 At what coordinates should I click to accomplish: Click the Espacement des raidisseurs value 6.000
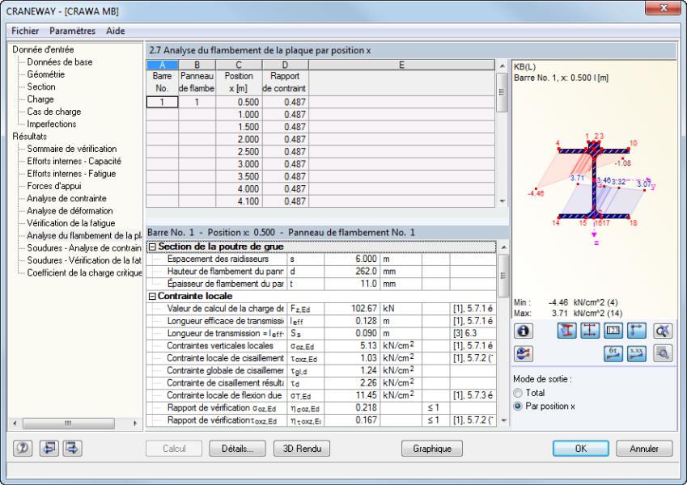pos(352,259)
